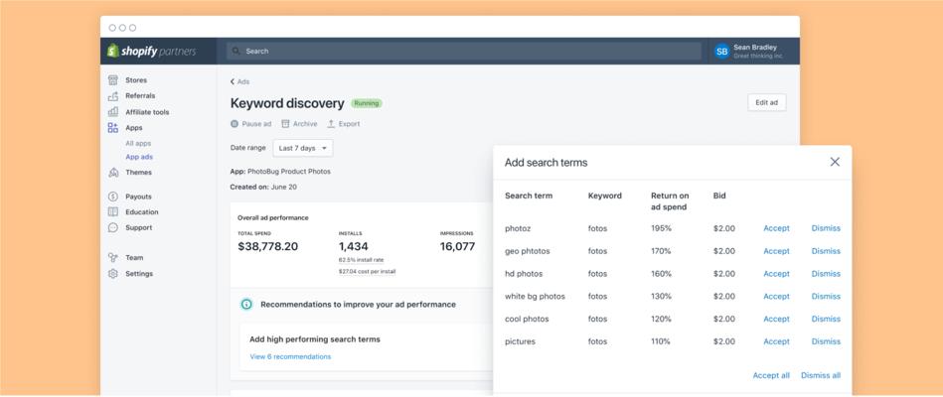Open the SB user avatar

721,51
